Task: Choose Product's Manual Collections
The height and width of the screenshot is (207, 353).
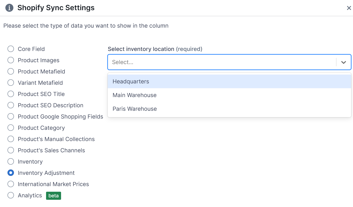Action: coord(11,139)
